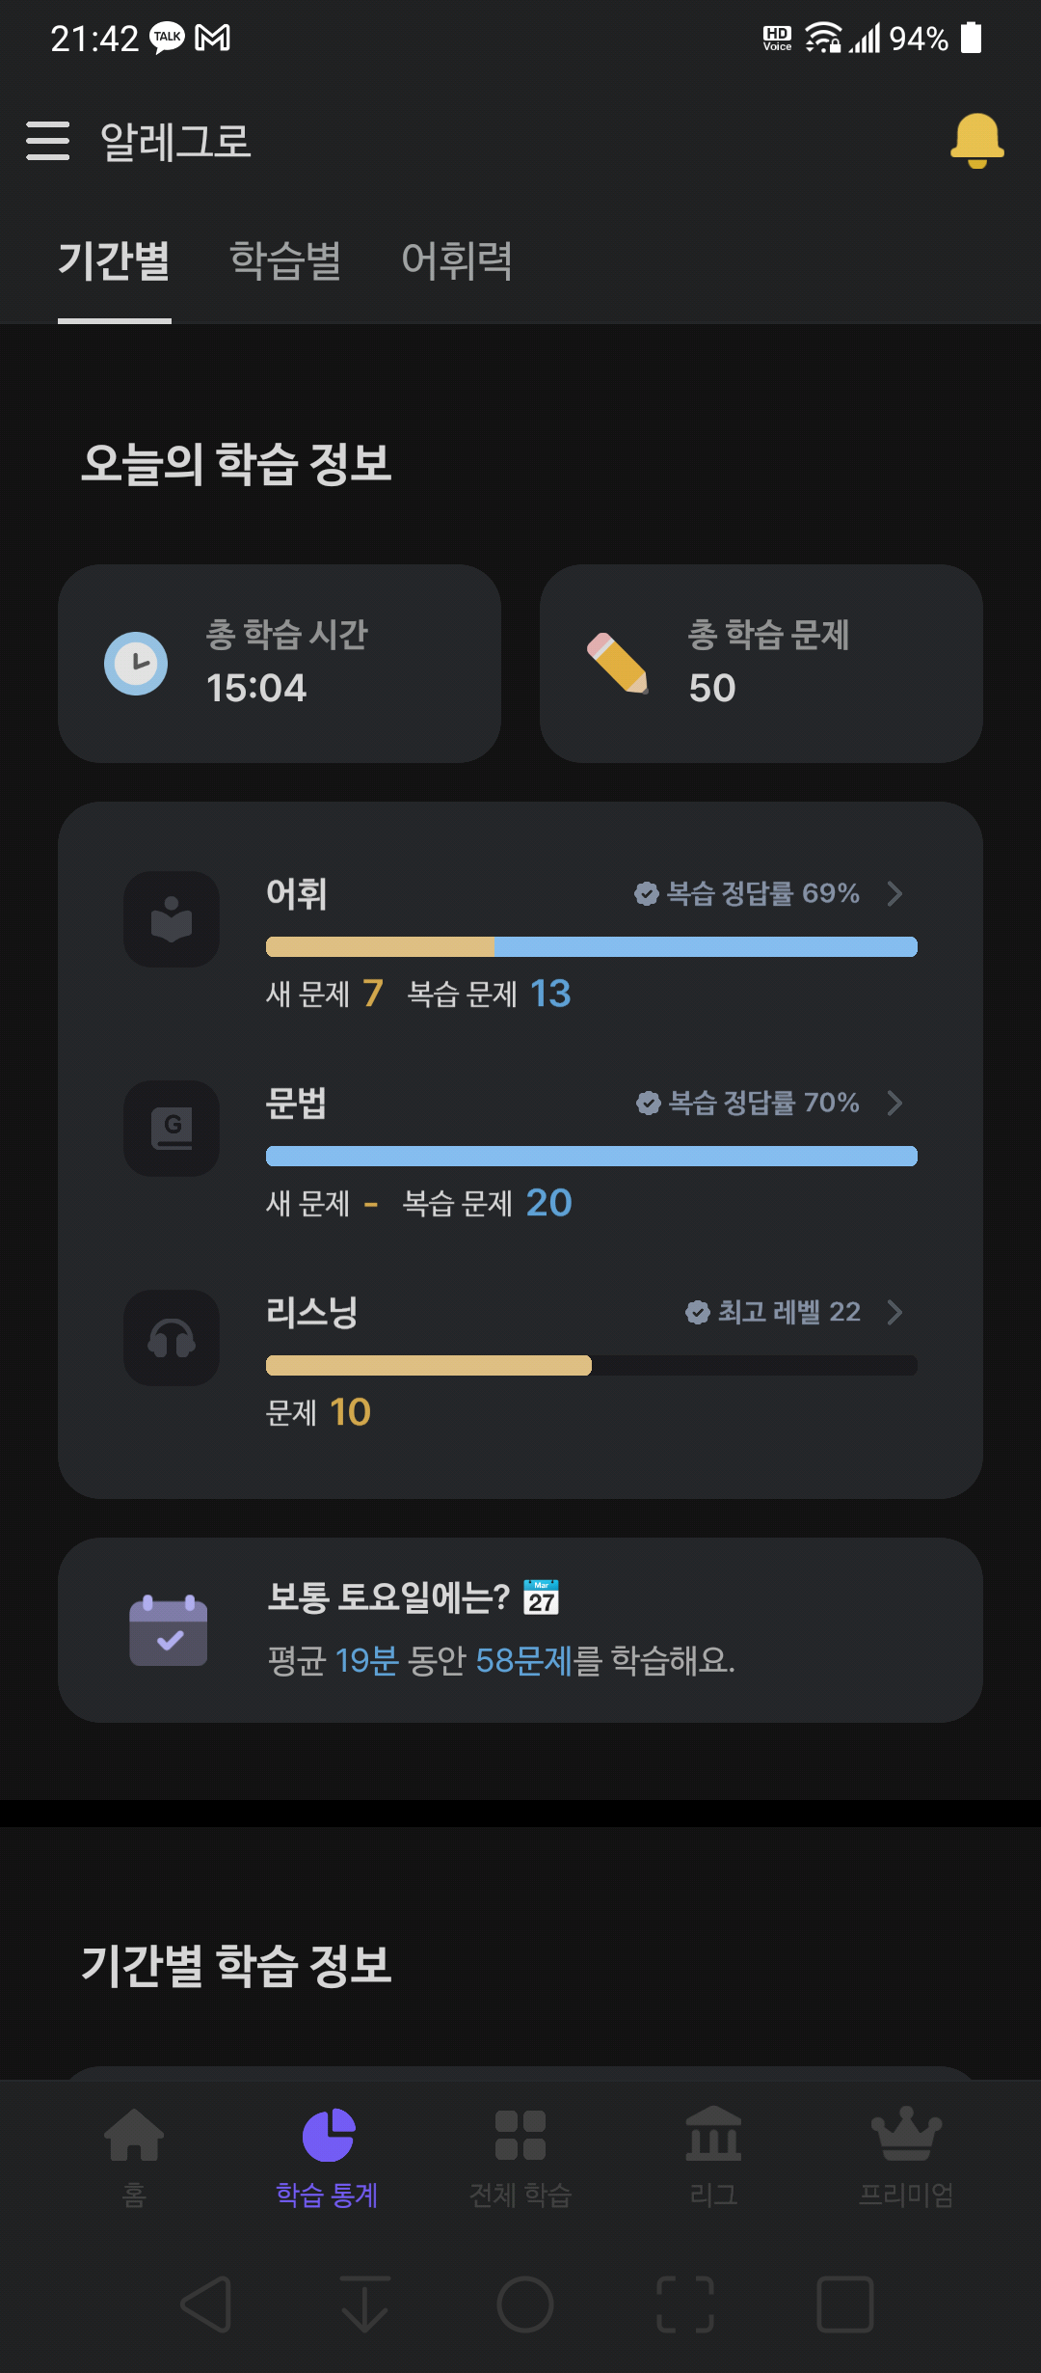Expand 어휘 복습 정답률 69% chevron
1041x2373 pixels.
pyautogui.click(x=894, y=893)
